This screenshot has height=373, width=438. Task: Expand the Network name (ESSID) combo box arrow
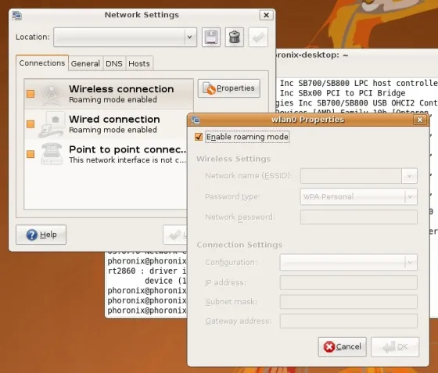(409, 176)
